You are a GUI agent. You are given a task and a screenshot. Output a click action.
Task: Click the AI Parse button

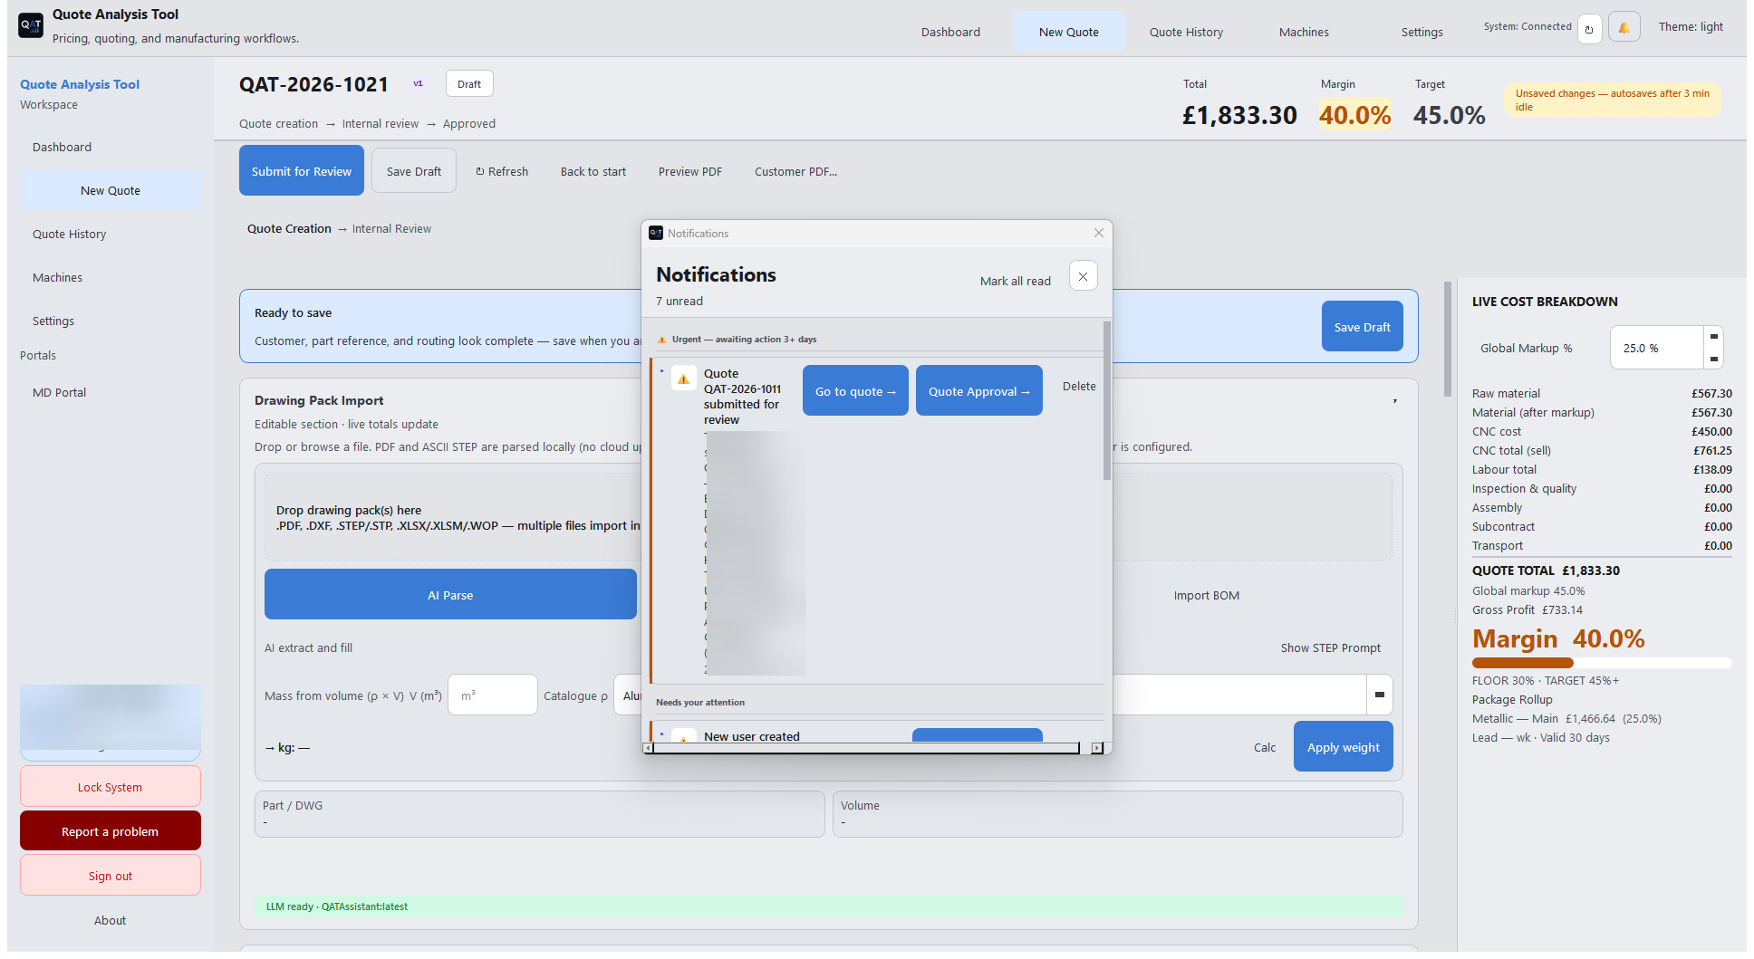point(450,594)
